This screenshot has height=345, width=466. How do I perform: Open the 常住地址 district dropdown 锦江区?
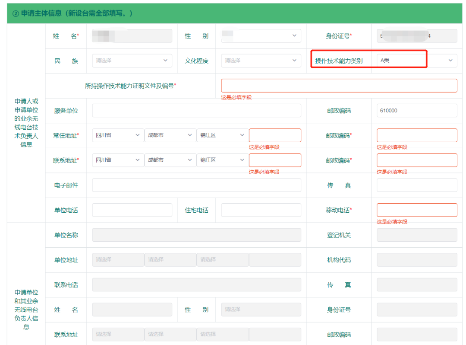pos(222,135)
